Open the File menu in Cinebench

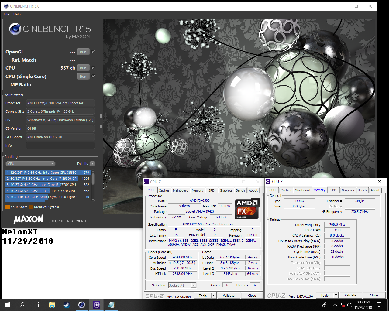point(6,14)
